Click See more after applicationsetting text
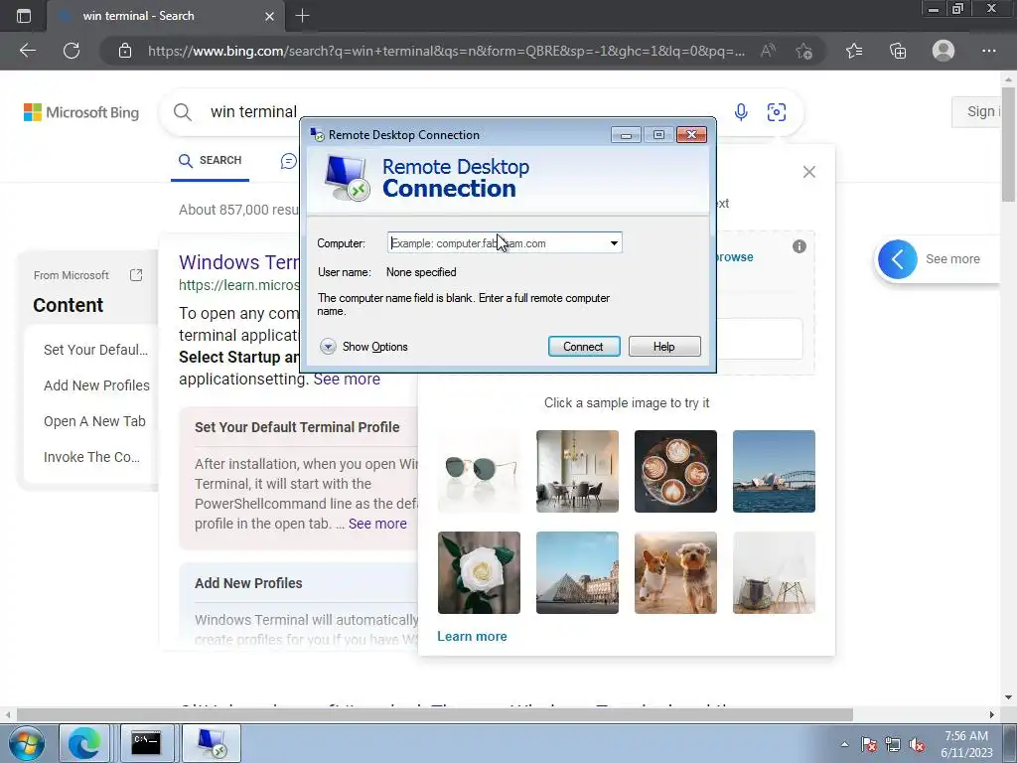The width and height of the screenshot is (1017, 763). tap(347, 379)
